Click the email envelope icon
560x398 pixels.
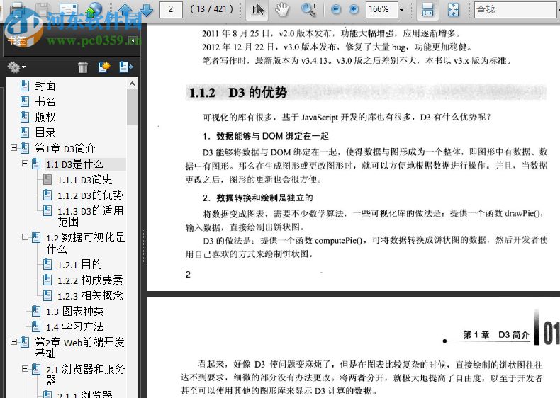pos(68,10)
